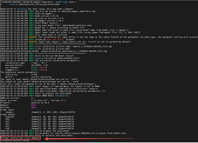Click the 'hbdk version 3.49.15' line

[x=30, y=16]
